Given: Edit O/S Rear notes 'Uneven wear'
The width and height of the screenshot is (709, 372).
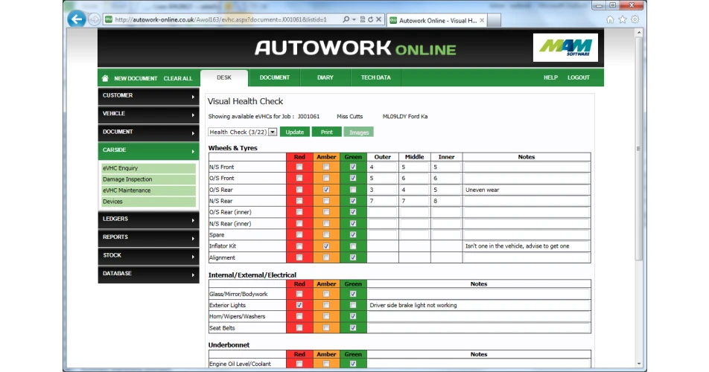Looking at the screenshot, I should coord(527,190).
